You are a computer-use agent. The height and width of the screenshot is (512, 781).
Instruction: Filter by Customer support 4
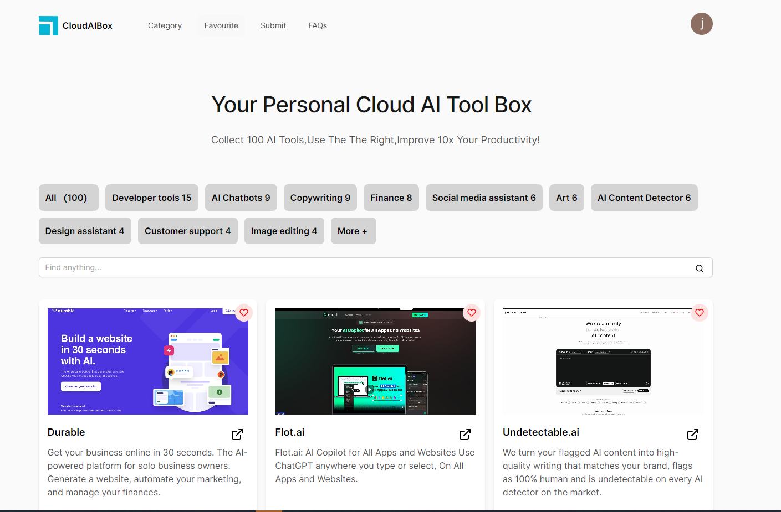coord(188,231)
